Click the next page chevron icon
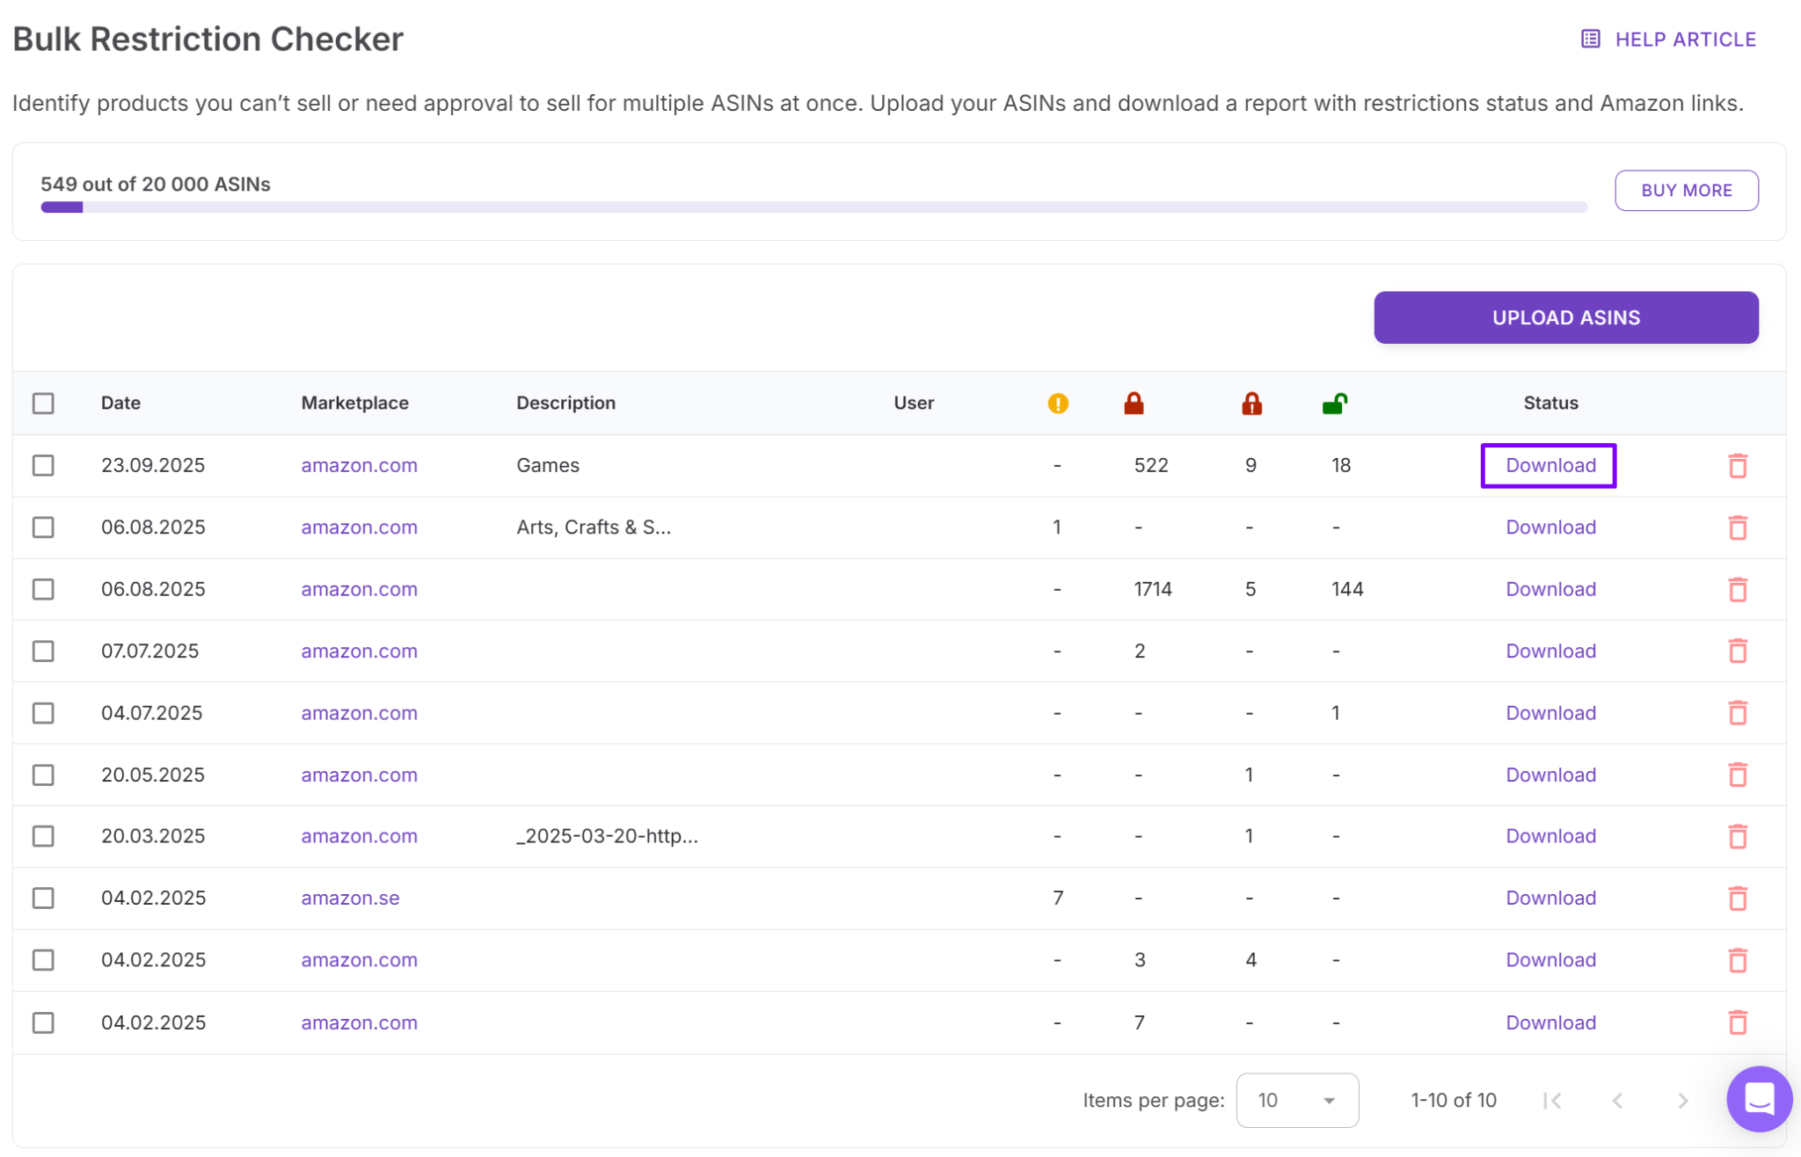 pos(1683,1100)
